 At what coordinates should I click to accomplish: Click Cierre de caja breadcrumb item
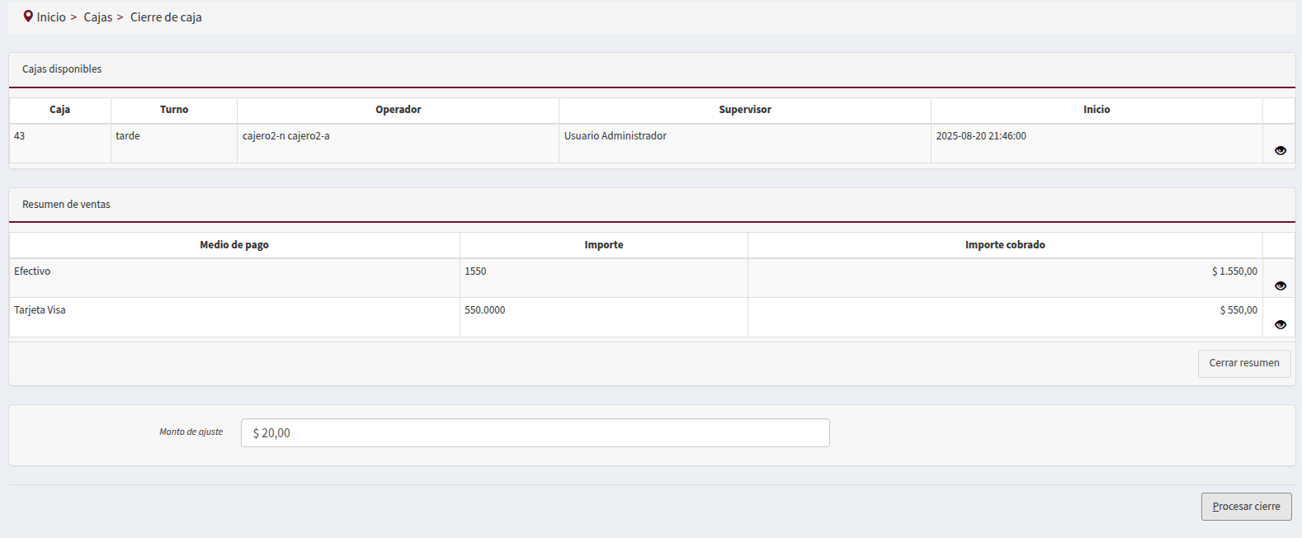click(166, 17)
